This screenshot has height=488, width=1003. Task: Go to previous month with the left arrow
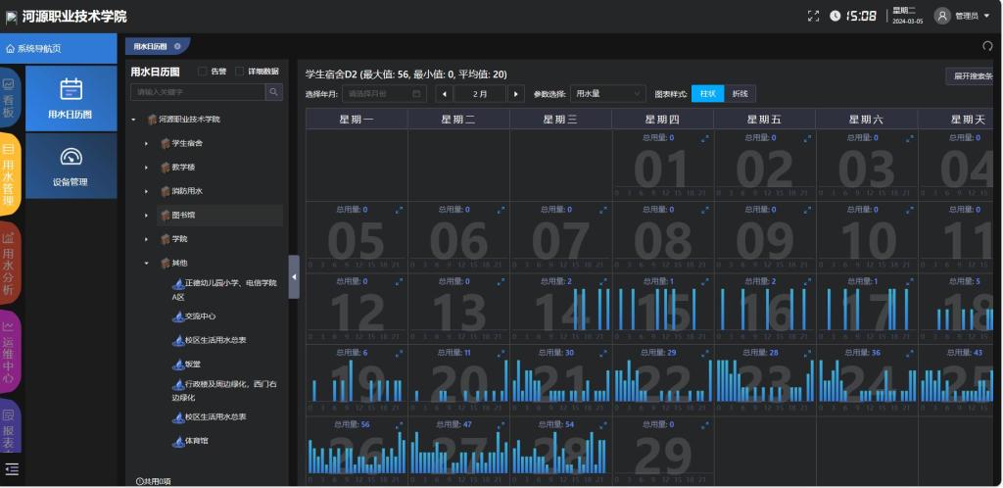446,93
